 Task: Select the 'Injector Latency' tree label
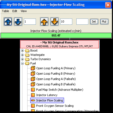[x=47, y=95]
